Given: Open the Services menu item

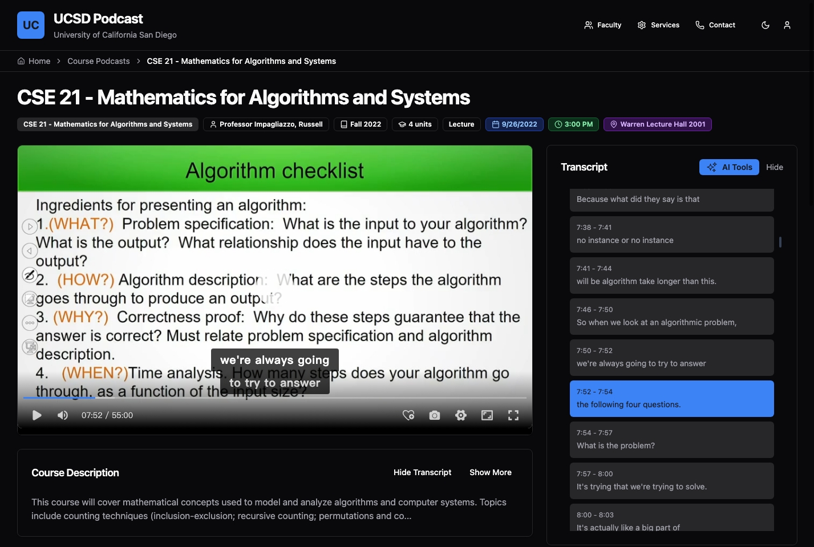Looking at the screenshot, I should click(658, 25).
